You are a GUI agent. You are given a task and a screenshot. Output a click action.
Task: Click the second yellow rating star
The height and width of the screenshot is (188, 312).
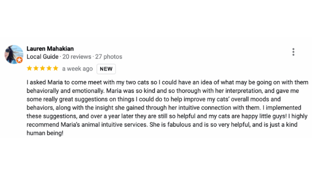[36, 68]
